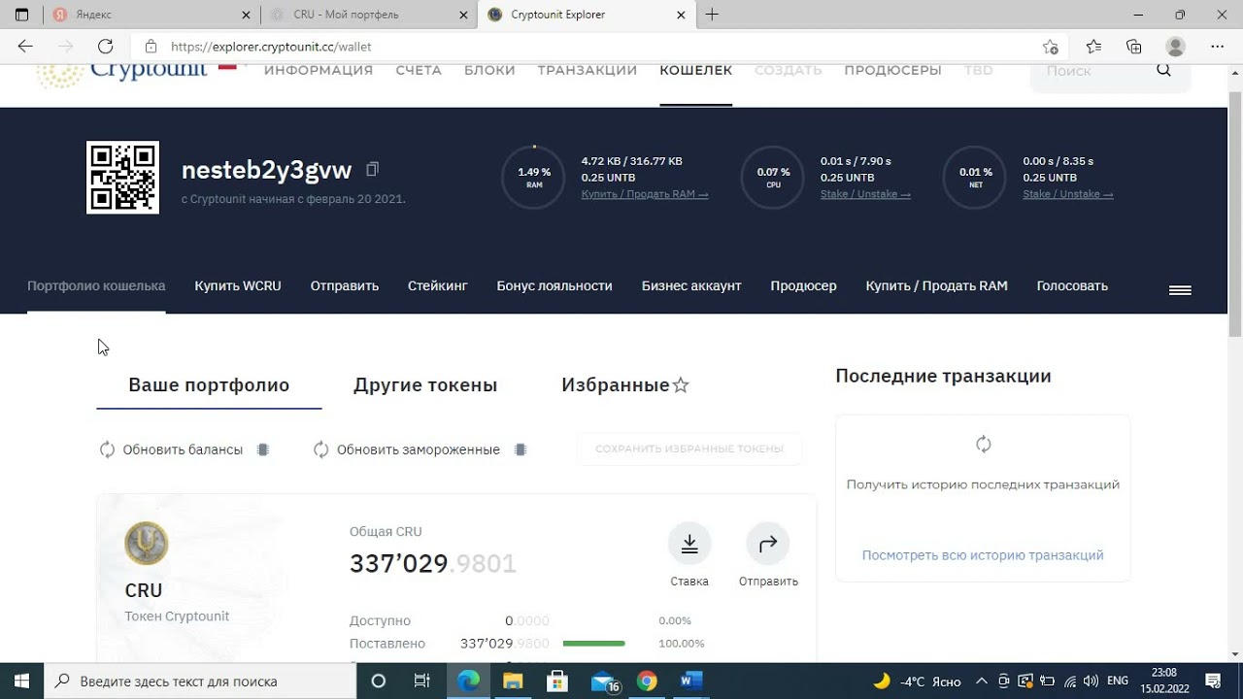Click the CPU usage circle gauge

(x=773, y=178)
